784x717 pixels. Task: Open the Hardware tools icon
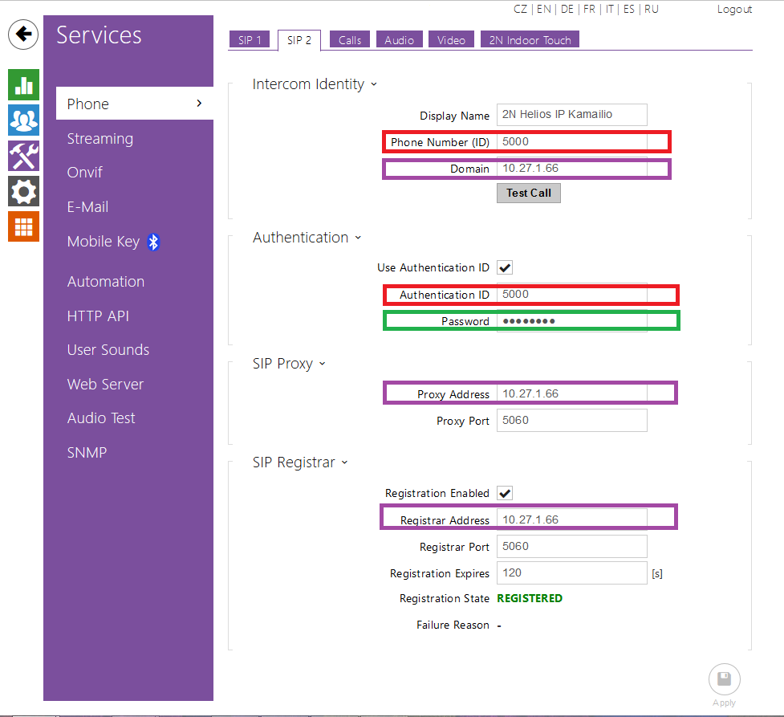point(23,156)
